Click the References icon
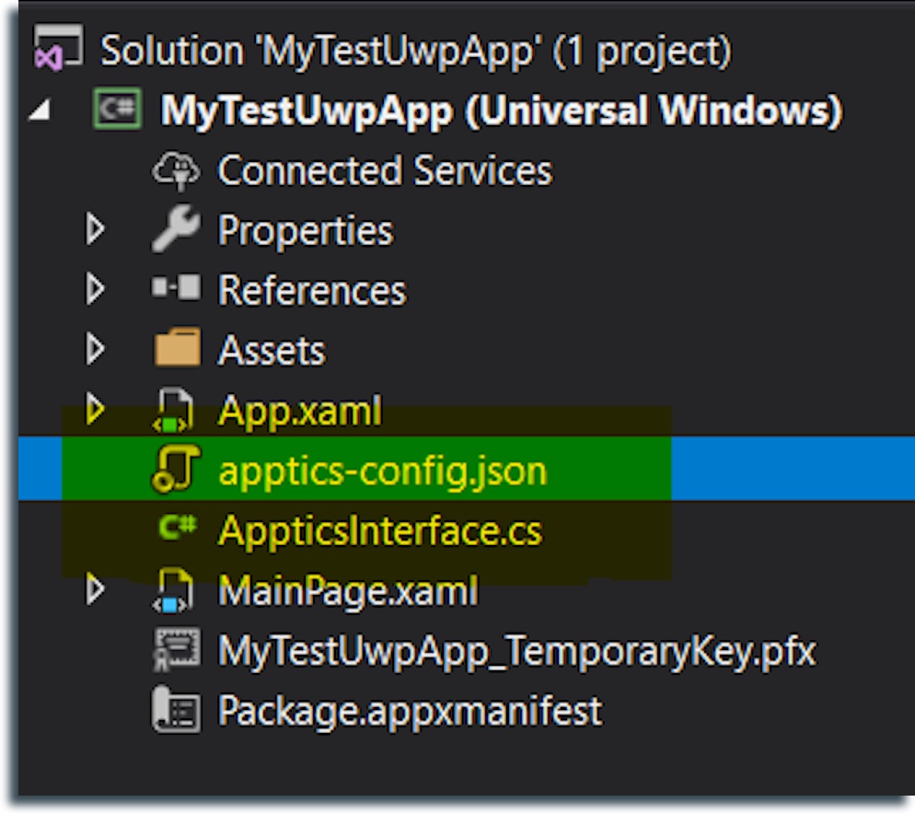Viewport: 915px width, 814px height. [175, 290]
